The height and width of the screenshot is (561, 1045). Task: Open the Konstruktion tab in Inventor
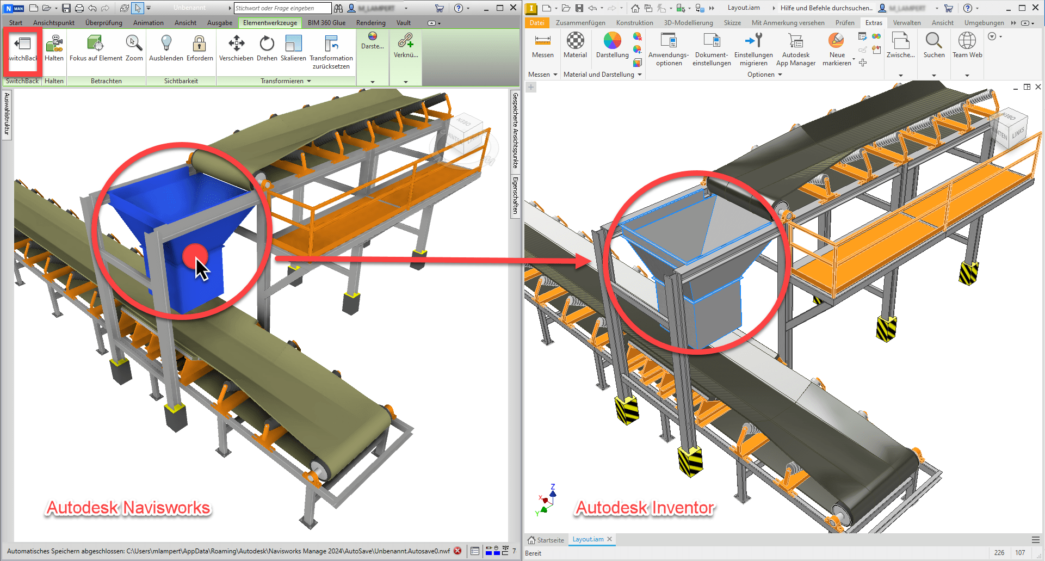[x=634, y=23]
